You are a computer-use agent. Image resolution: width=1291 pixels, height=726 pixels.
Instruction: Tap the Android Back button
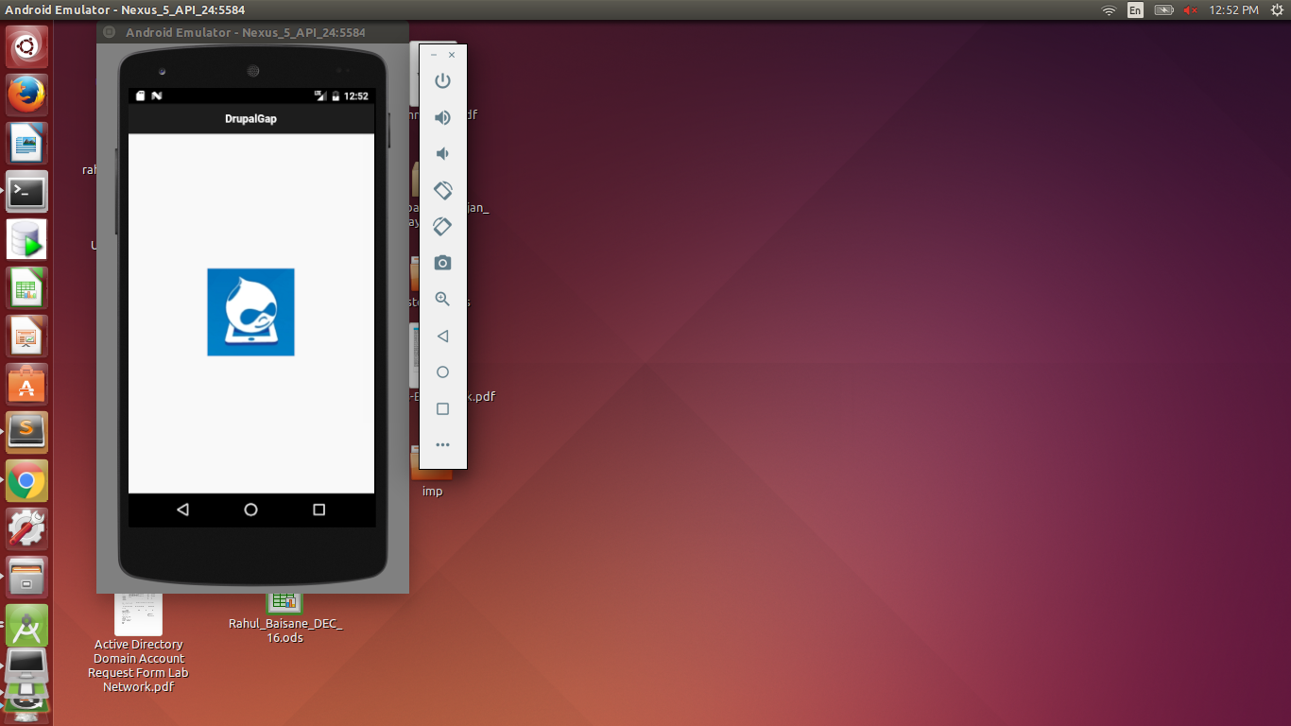pyautogui.click(x=182, y=510)
